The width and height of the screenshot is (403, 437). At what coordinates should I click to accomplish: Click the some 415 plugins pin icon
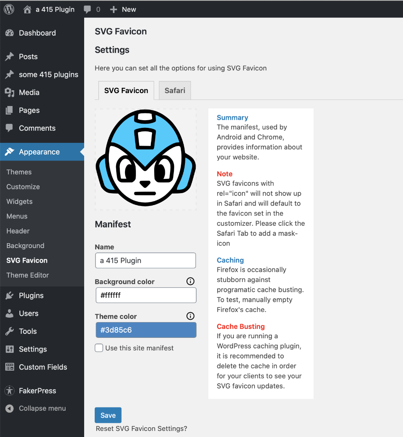[x=9, y=74]
